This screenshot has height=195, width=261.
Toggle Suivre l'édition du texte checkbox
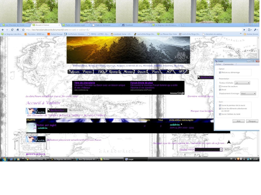(220, 114)
